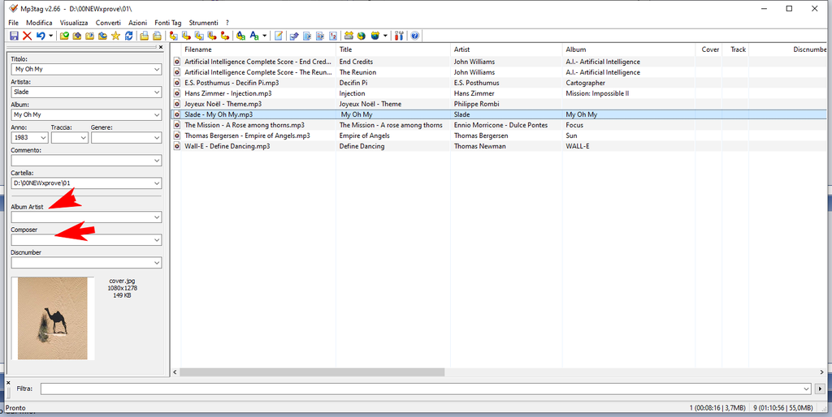Click the globe web source icon
Viewport: 832px width, 417px height.
(362, 36)
